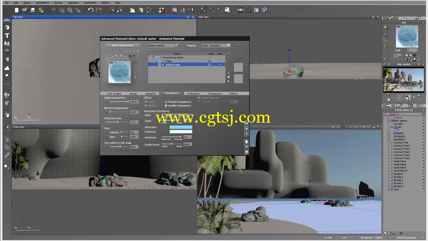This screenshot has width=428, height=241.
Task: Zoom out with the magnifier minus icon
Action: coord(219,10)
